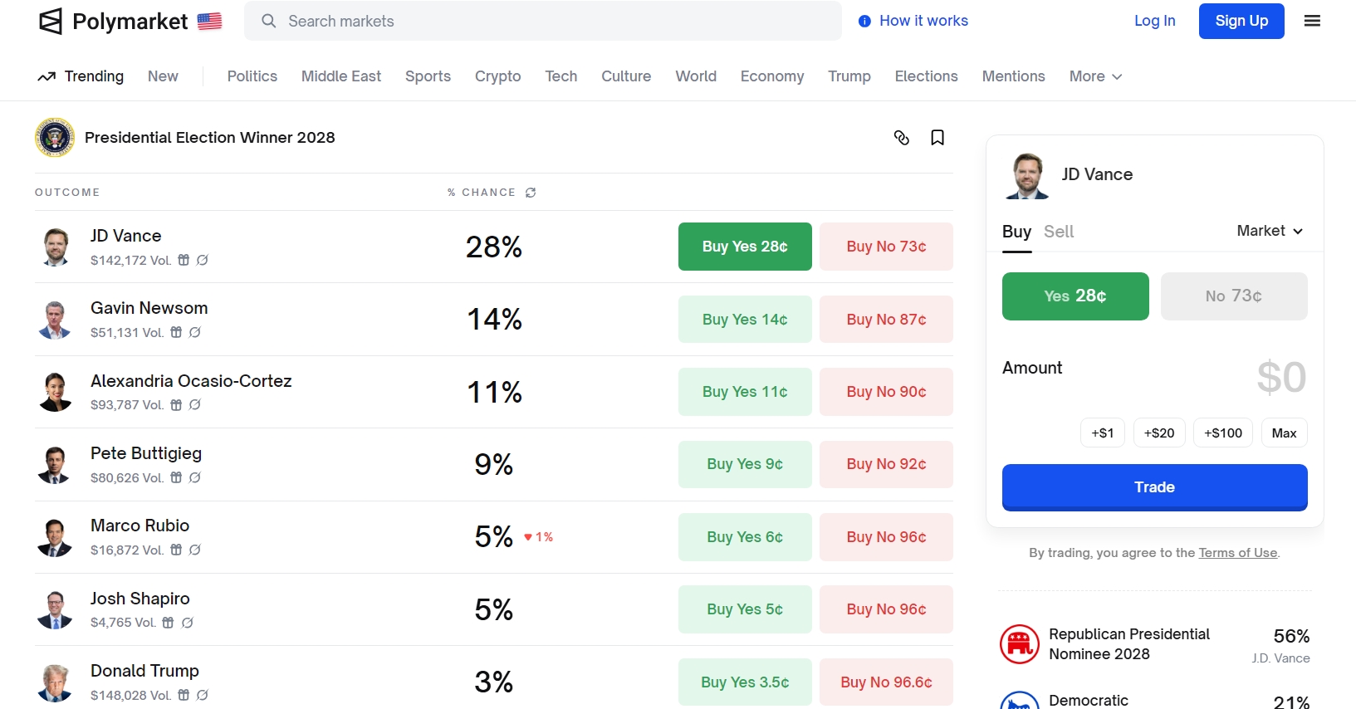This screenshot has width=1356, height=709.
Task: Click the refresh icon beside % Chance
Action: [531, 193]
